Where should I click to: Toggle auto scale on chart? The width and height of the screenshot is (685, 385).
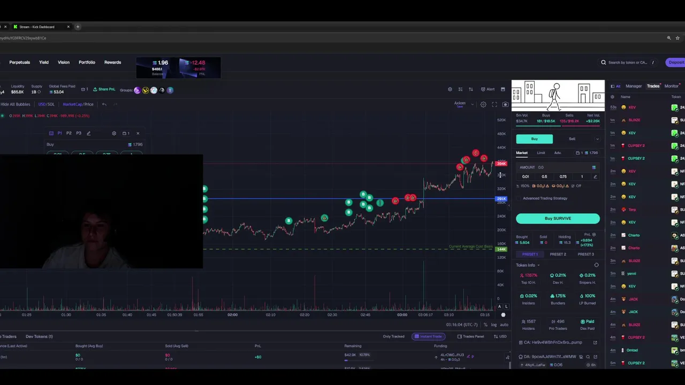[504, 325]
